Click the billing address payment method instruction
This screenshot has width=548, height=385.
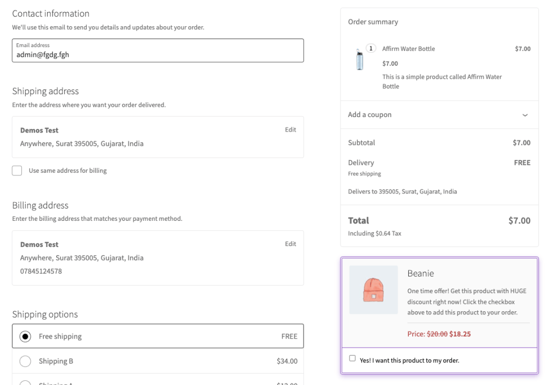(x=97, y=219)
